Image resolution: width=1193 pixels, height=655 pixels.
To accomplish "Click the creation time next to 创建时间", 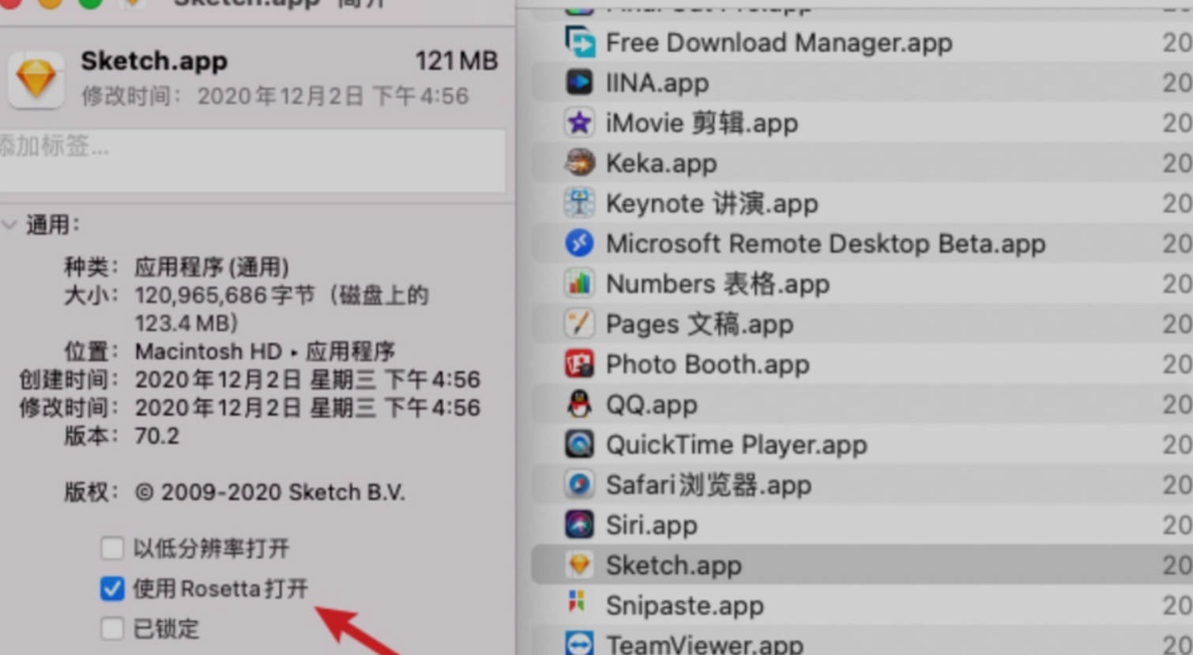I will pyautogui.click(x=307, y=379).
